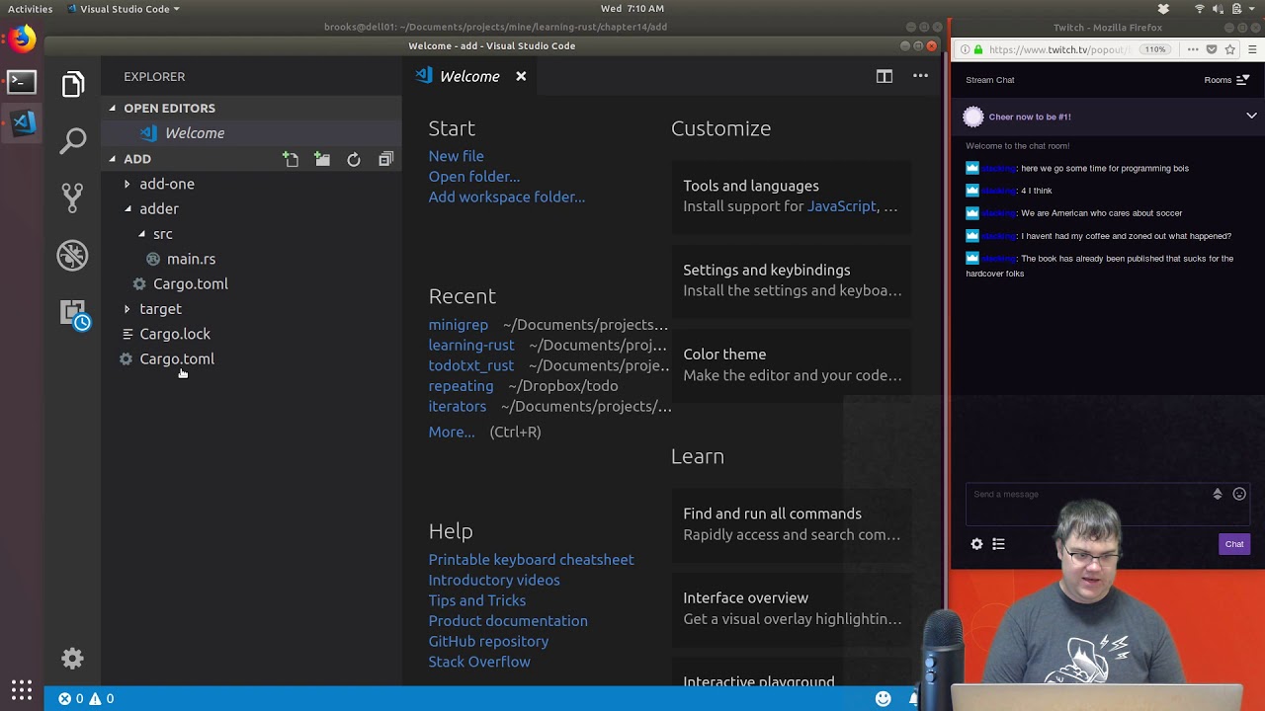
Task: Click New File icon in ADD header
Action: point(291,159)
